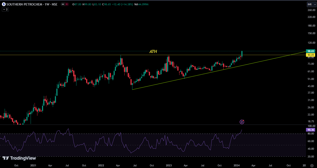Viewport: 317px width, 168px height.
Task: Click the 2023 label on the time axis
Action: click(169, 165)
